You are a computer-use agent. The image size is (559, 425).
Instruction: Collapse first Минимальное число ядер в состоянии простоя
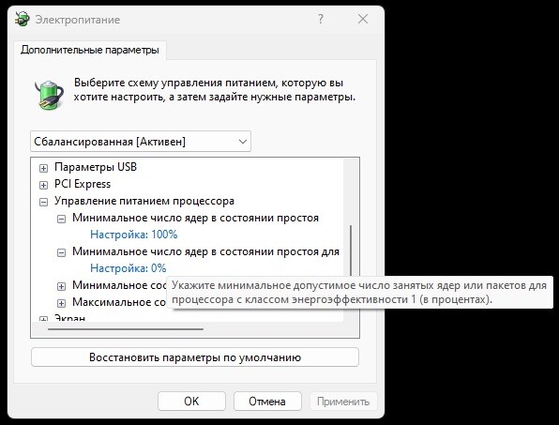[x=61, y=219]
